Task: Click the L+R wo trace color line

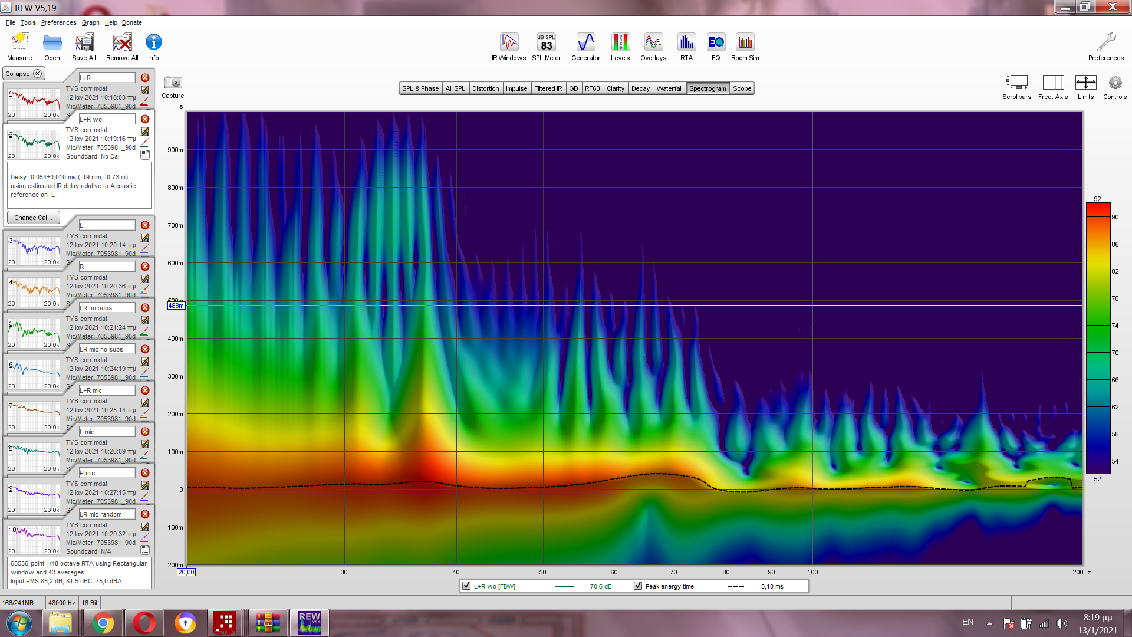Action: pos(564,586)
